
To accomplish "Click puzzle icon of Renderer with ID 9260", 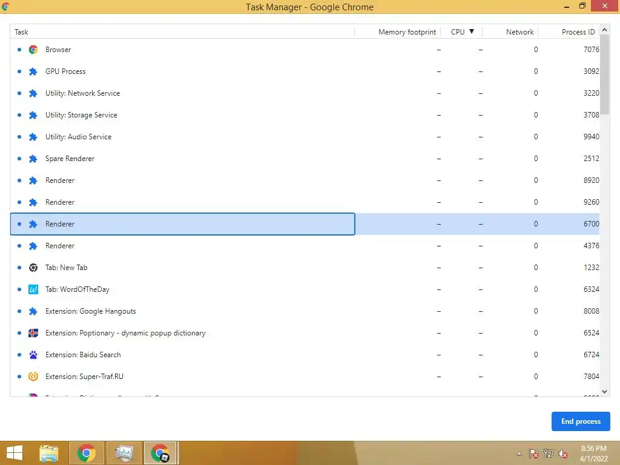I will (x=33, y=202).
